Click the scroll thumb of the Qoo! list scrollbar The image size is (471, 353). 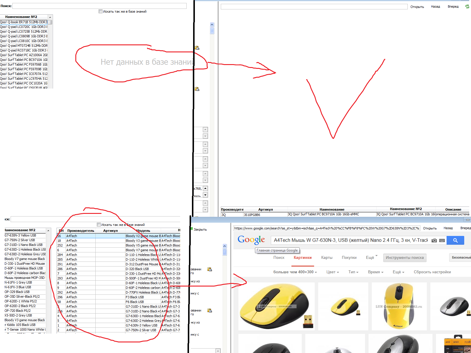pyautogui.click(x=50, y=22)
